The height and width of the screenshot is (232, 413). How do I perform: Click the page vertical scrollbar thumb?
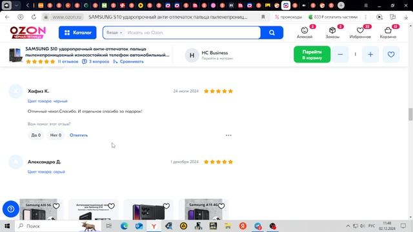(410, 114)
